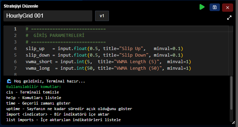The image size is (238, 127).
Task: Click the 'list imports' command line
Action: pos(63,120)
